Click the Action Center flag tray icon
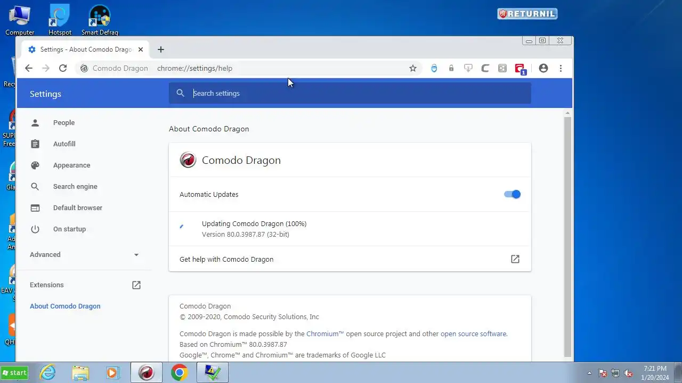Image resolution: width=682 pixels, height=383 pixels. (x=603, y=373)
